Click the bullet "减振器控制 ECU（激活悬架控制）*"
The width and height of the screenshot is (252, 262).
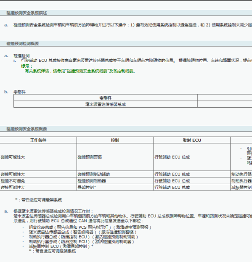[x=61, y=246]
